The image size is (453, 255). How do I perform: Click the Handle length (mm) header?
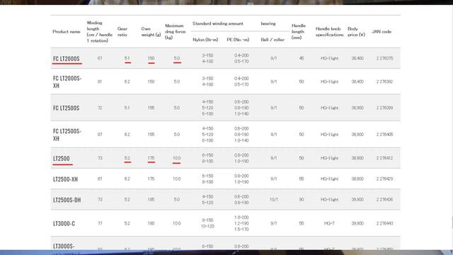pos(299,31)
